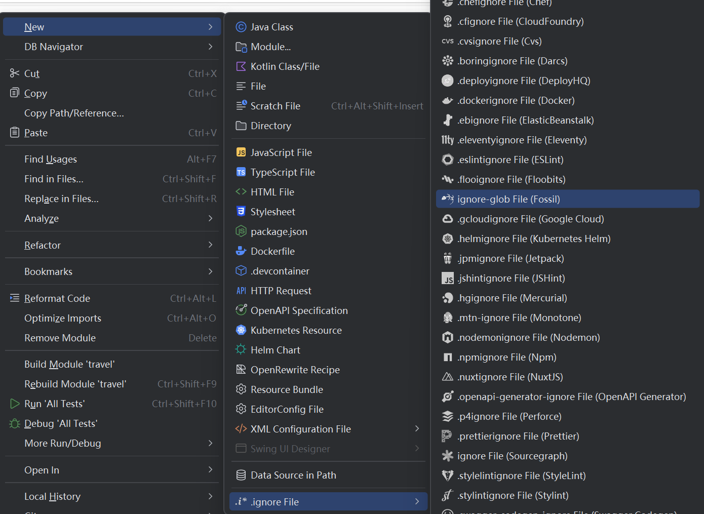Click the Helm Chart icon
Screen dimensions: 704x514
coord(241,349)
